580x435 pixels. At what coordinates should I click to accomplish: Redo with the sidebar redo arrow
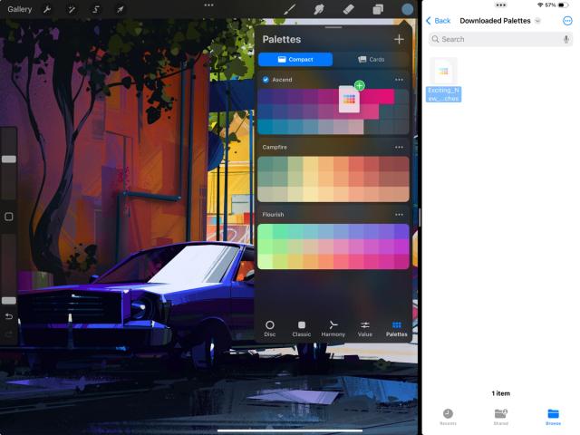[9, 334]
